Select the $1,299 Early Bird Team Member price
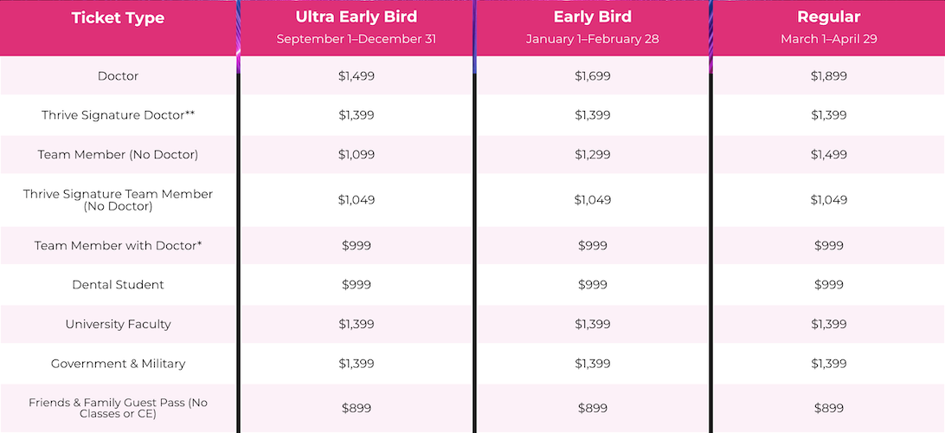Image resolution: width=945 pixels, height=433 pixels. pos(593,154)
